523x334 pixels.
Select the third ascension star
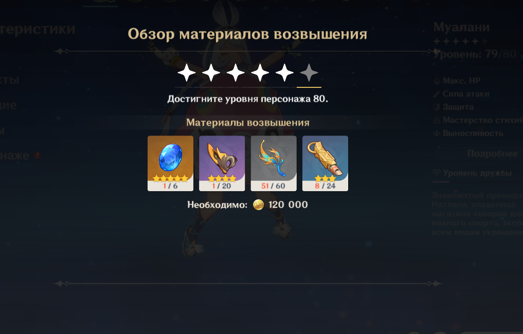[236, 73]
